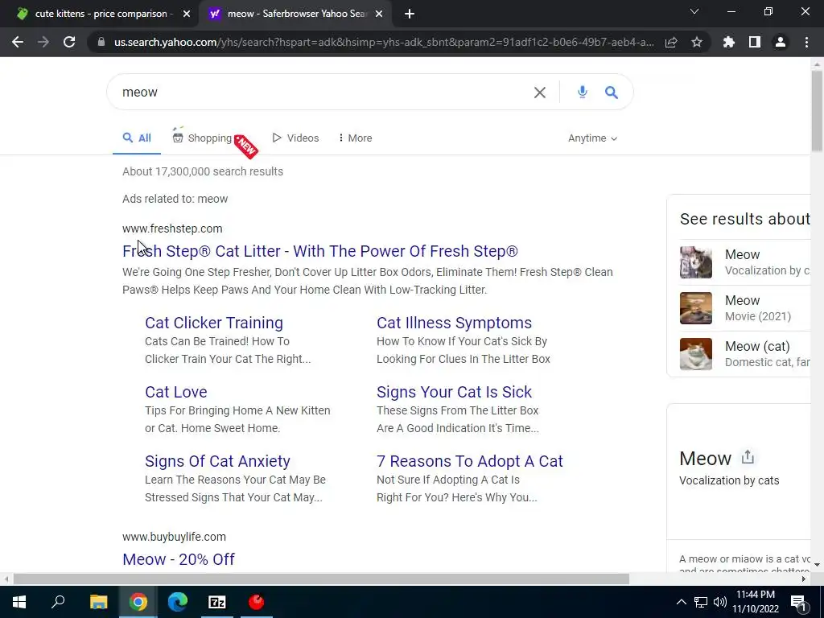
Task: Expand the Anytime filter dropdown
Action: [592, 138]
